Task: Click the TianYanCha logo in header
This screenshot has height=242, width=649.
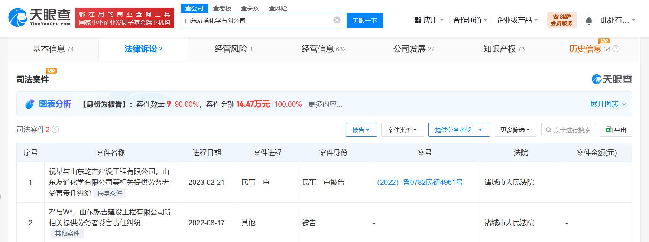Action: [39, 17]
